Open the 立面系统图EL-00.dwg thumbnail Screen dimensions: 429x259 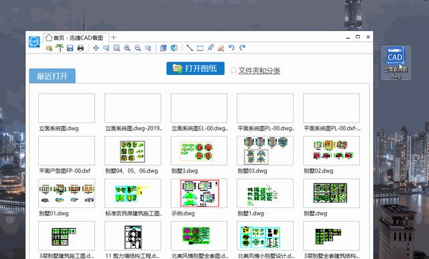click(x=199, y=108)
